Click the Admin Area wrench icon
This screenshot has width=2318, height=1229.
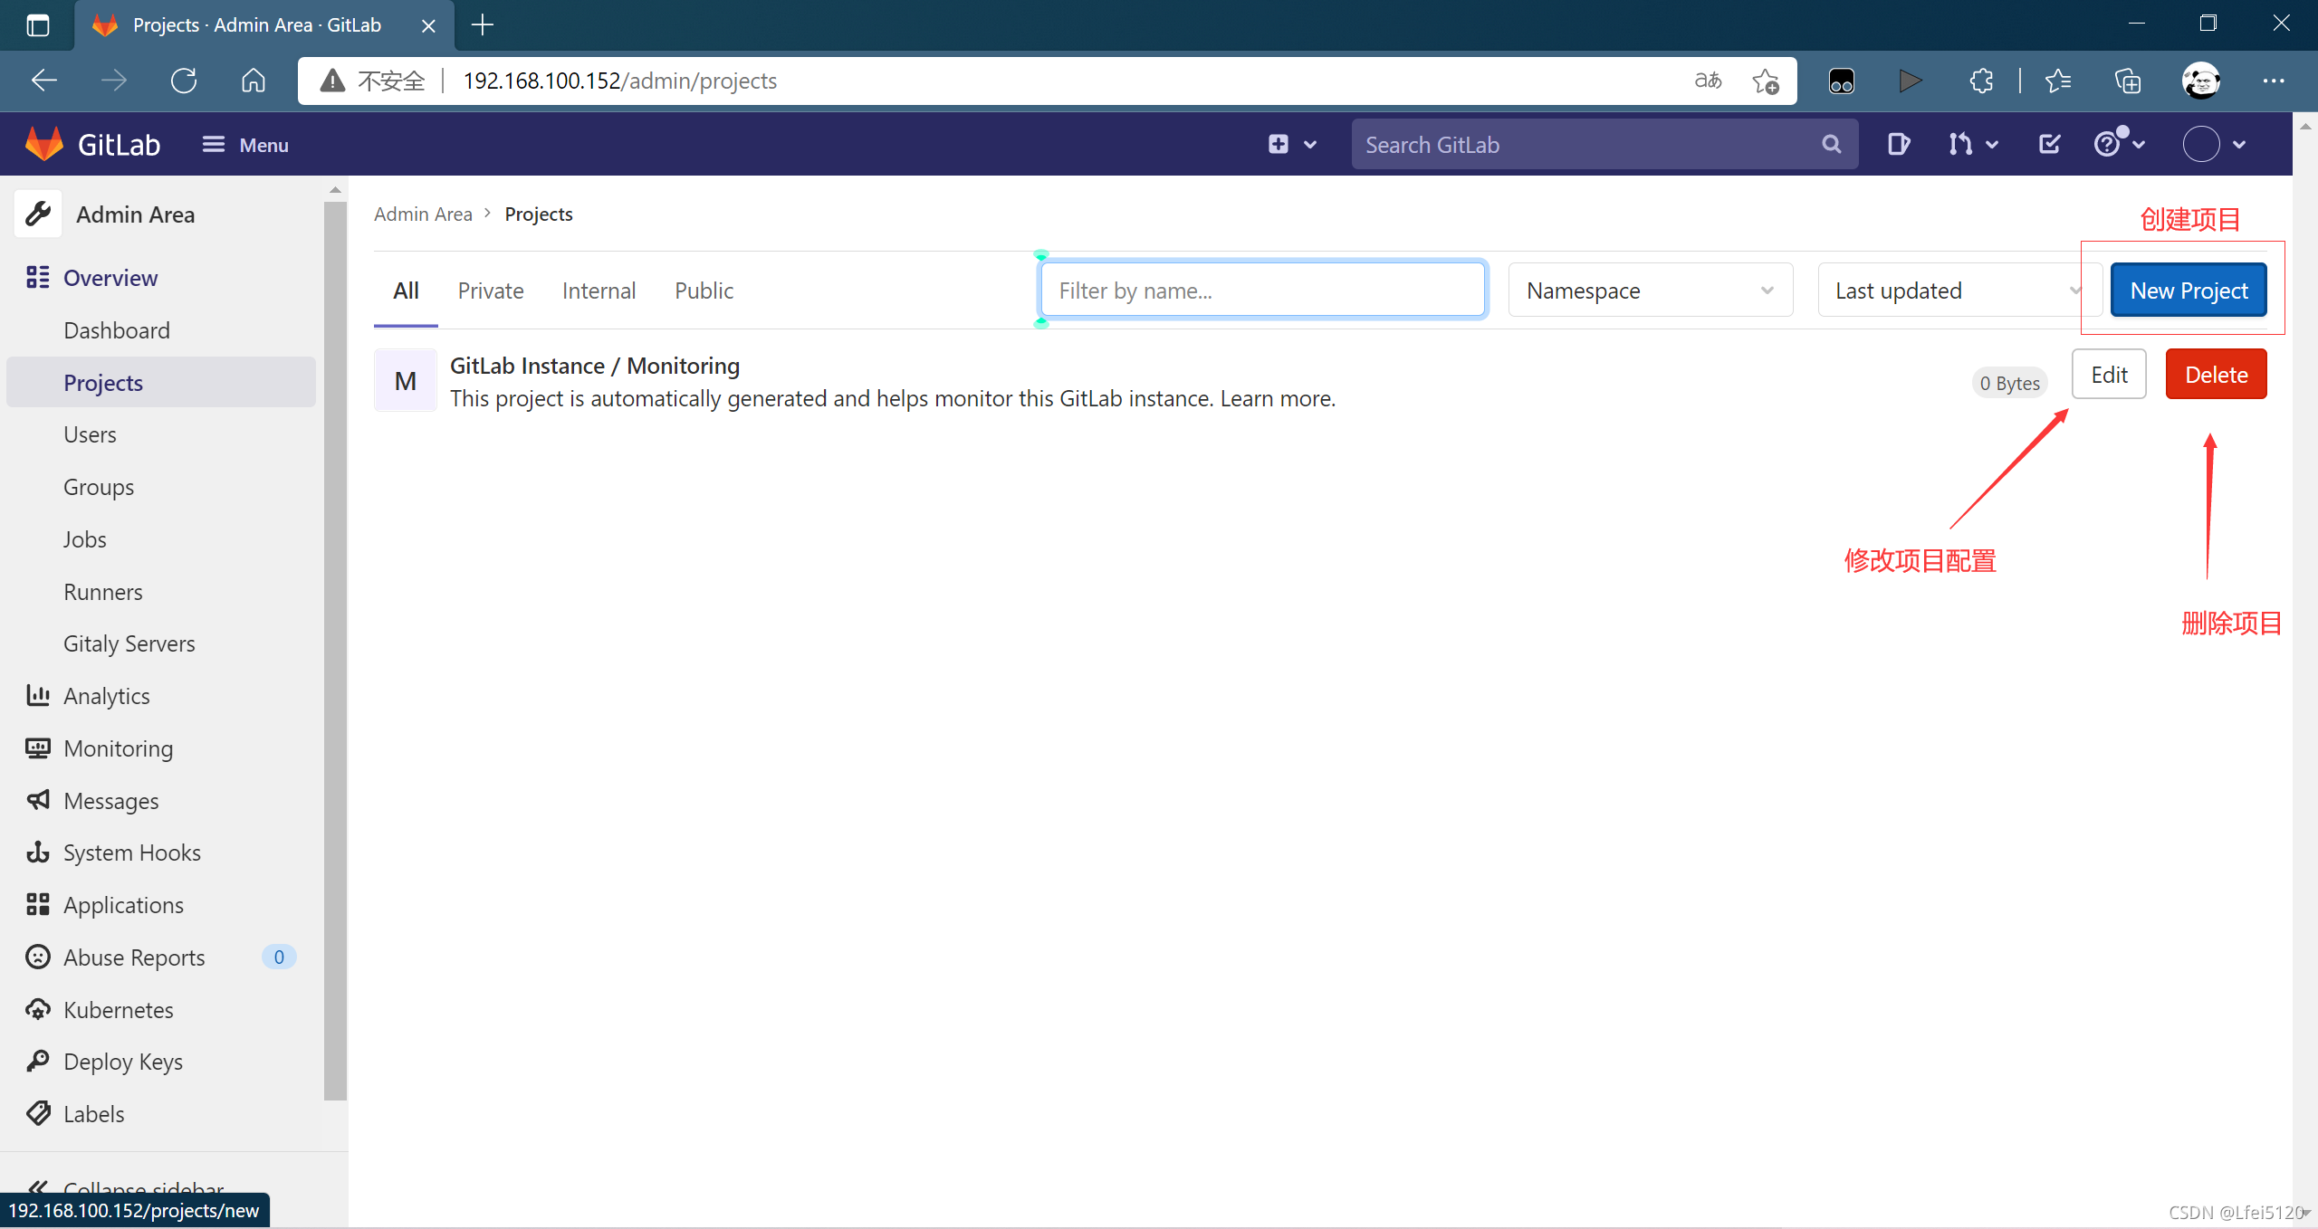[x=38, y=214]
